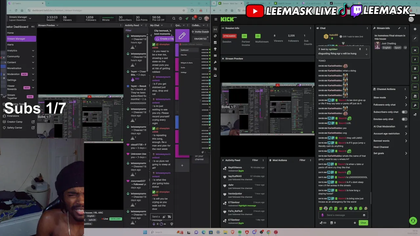420x236 pixels.
Task: Collapse the Creator Dashboard sidebar arrow
Action: pyautogui.click(x=33, y=27)
